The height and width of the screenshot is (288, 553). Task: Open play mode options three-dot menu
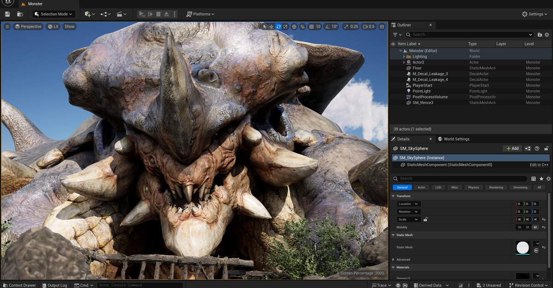coord(176,14)
